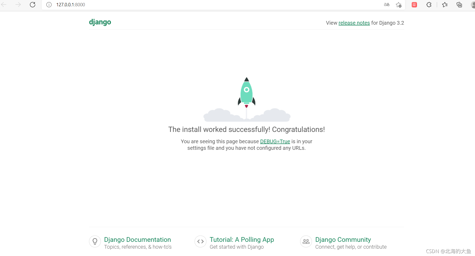Click 'for Django 3.2' text
Screen dimensions: 475x256
point(388,23)
